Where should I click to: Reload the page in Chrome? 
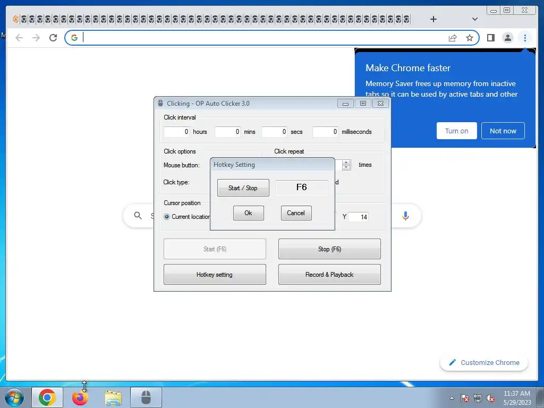(x=53, y=38)
